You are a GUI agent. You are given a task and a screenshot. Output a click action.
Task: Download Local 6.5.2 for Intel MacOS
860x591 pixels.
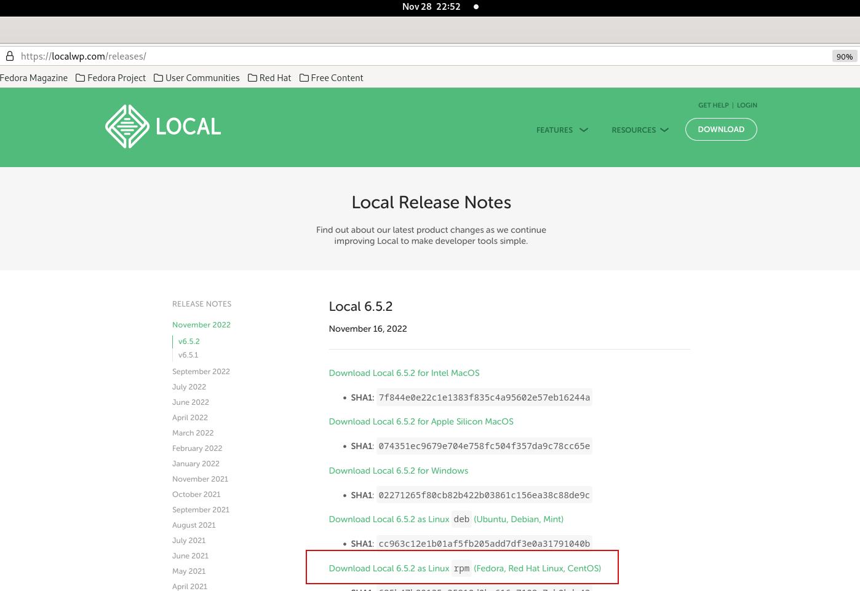[x=404, y=373]
